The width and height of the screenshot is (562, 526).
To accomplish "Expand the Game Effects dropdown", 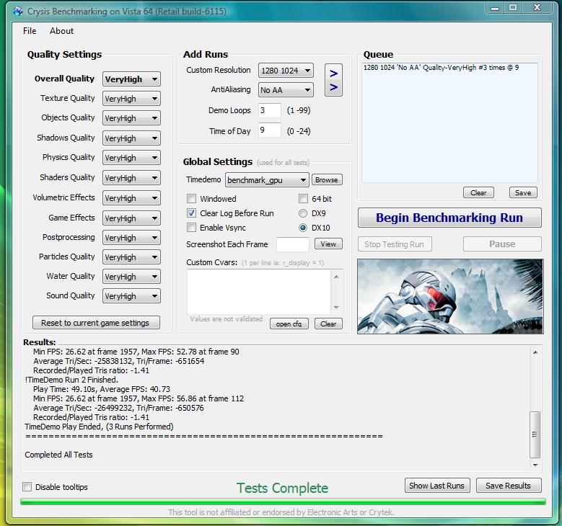I will click(131, 218).
